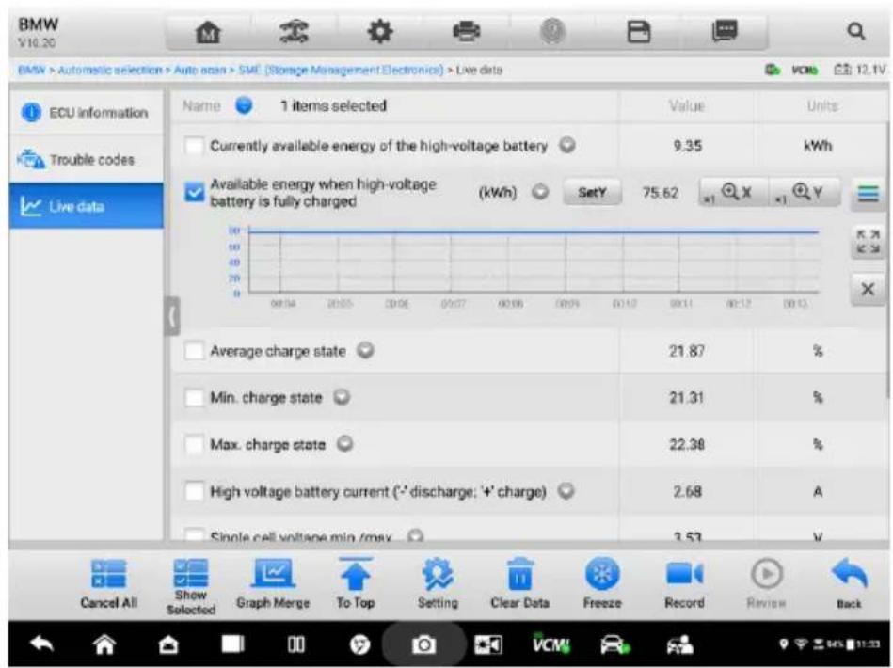893x668 pixels.
Task: Click Android back arrow in navigation bar
Action: coord(41,644)
